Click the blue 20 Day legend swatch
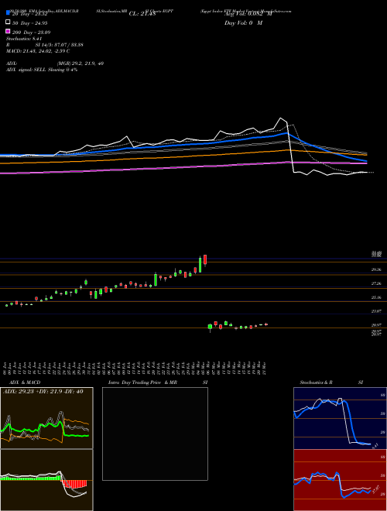Viewport: 387px width, 511px height. (x=8, y=12)
